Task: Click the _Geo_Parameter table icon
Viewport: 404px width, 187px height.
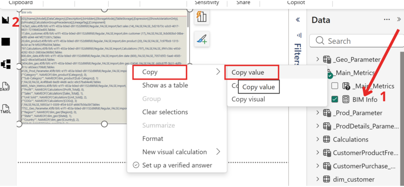Action: [x=327, y=59]
